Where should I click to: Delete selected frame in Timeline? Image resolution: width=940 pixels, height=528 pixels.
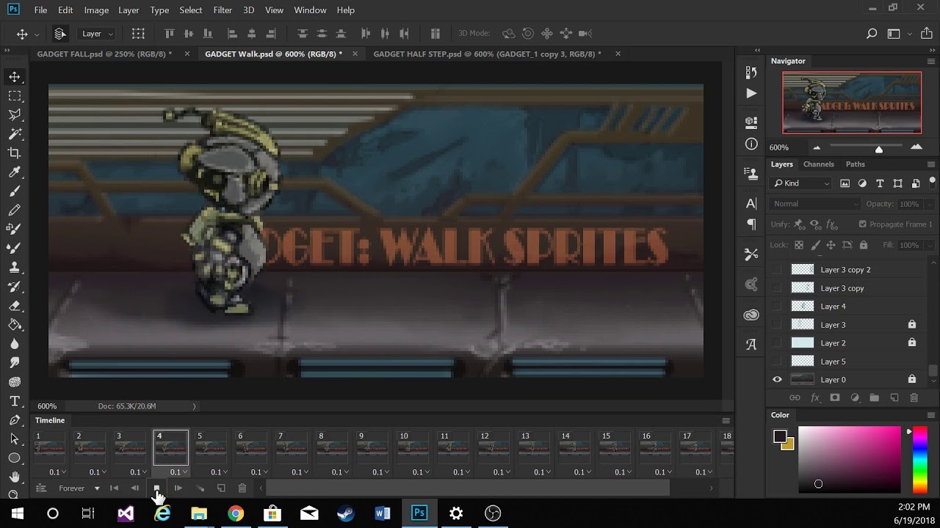(242, 488)
